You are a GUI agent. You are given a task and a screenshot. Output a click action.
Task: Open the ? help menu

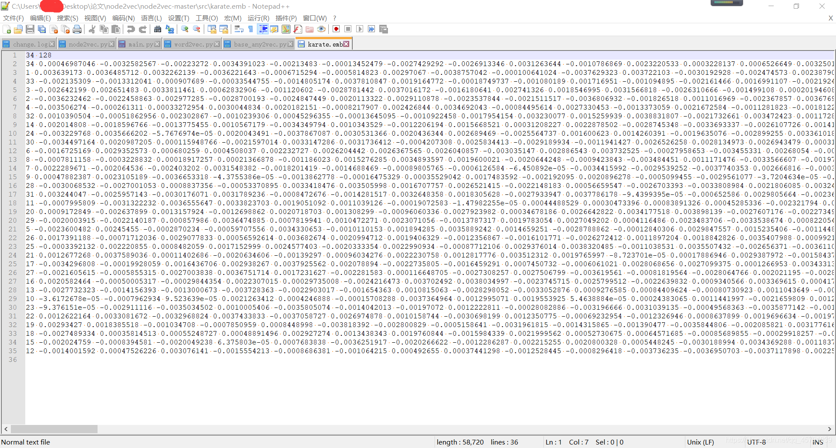tap(334, 18)
